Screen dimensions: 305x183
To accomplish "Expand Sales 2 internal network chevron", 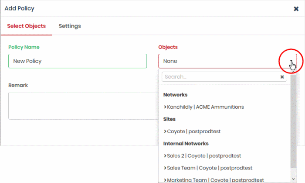I will [165, 155].
